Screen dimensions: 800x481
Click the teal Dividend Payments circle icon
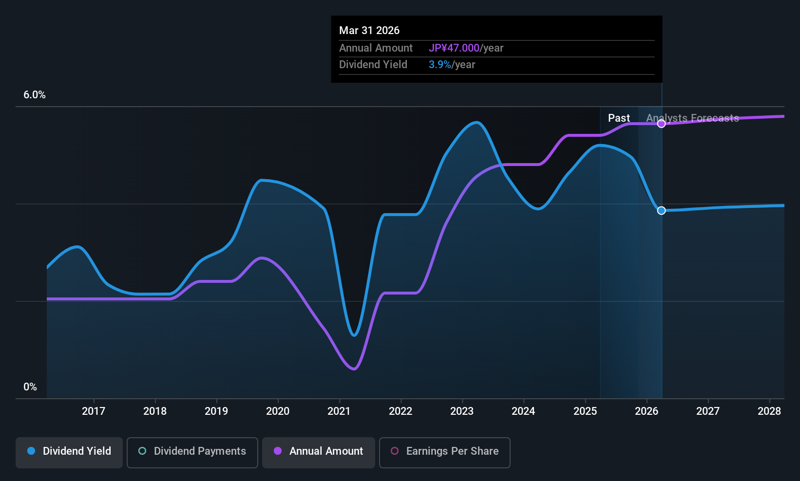click(142, 451)
